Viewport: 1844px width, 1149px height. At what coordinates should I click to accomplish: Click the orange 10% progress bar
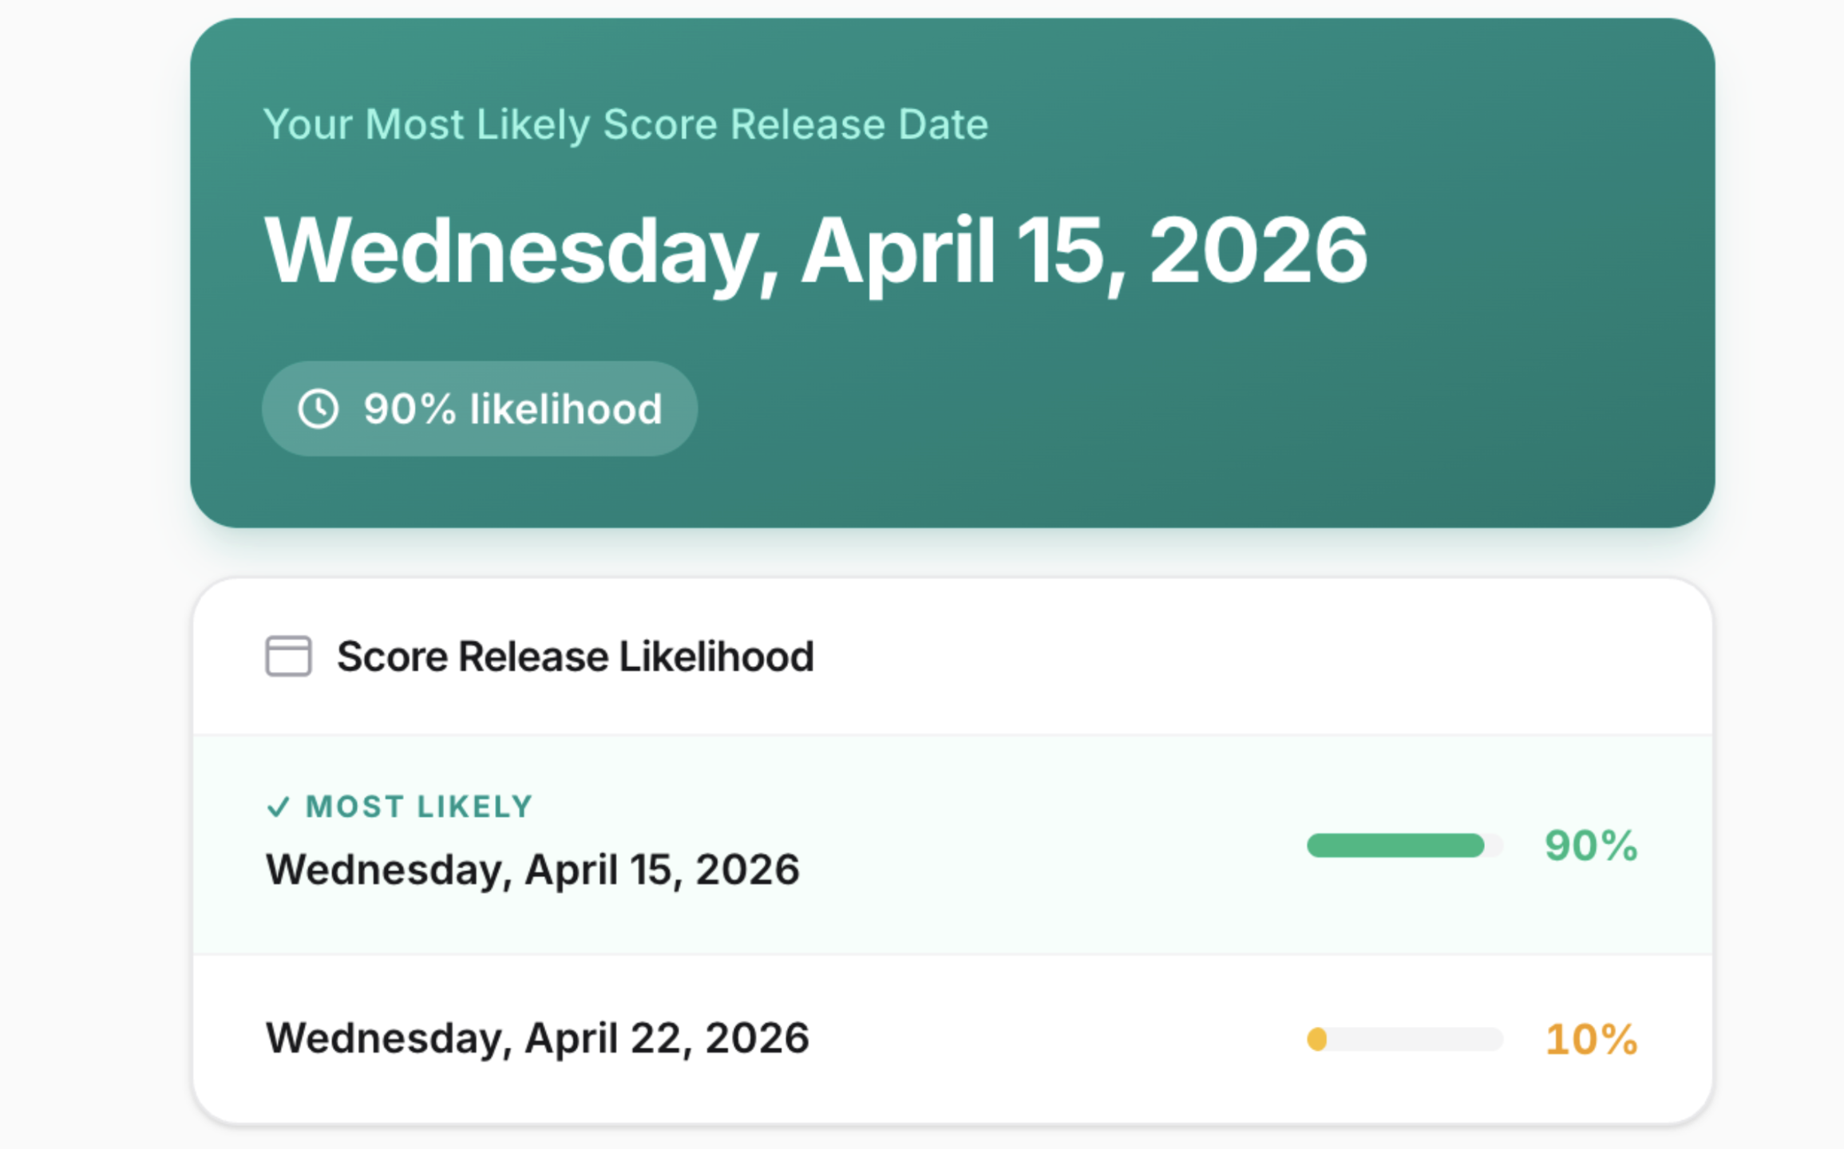point(1404,1037)
